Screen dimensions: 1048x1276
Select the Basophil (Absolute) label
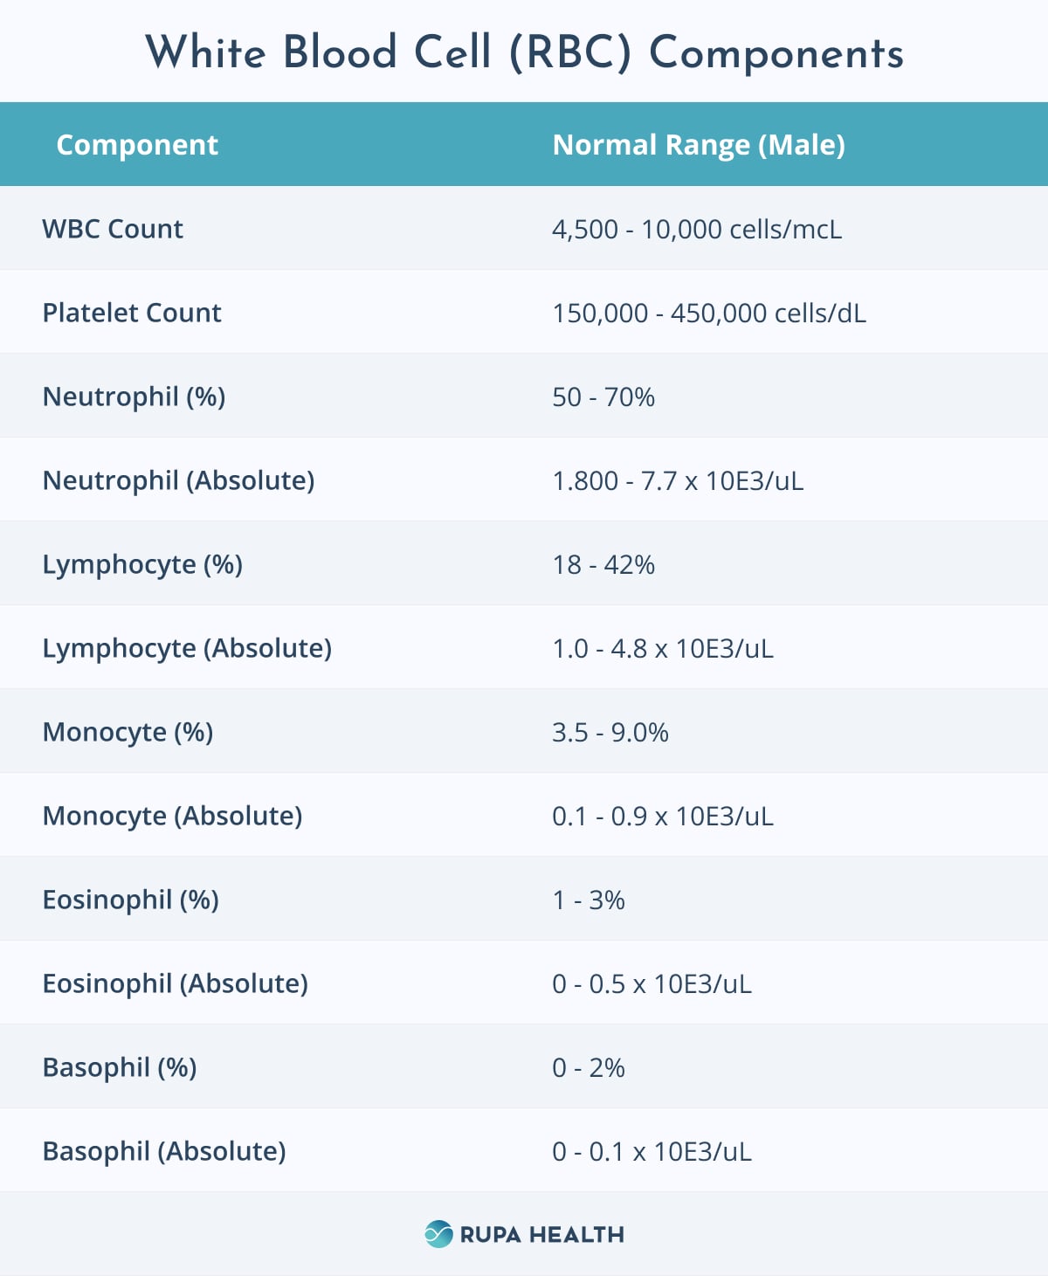(x=164, y=1152)
